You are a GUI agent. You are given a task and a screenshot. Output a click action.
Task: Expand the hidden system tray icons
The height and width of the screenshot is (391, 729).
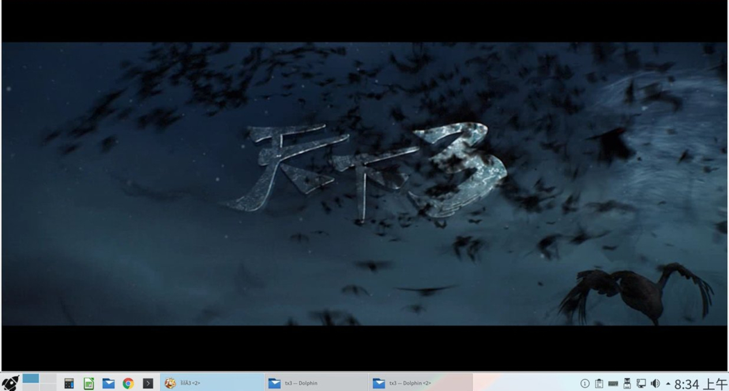(668, 383)
